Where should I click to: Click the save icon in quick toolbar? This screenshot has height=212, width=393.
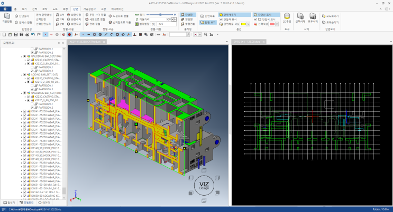pos(16,34)
